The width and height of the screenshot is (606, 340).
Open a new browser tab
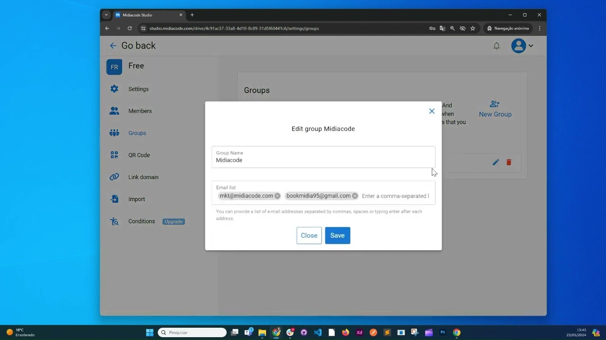192,15
